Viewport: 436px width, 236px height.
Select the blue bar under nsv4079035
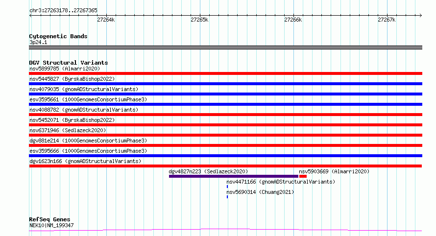point(225,94)
